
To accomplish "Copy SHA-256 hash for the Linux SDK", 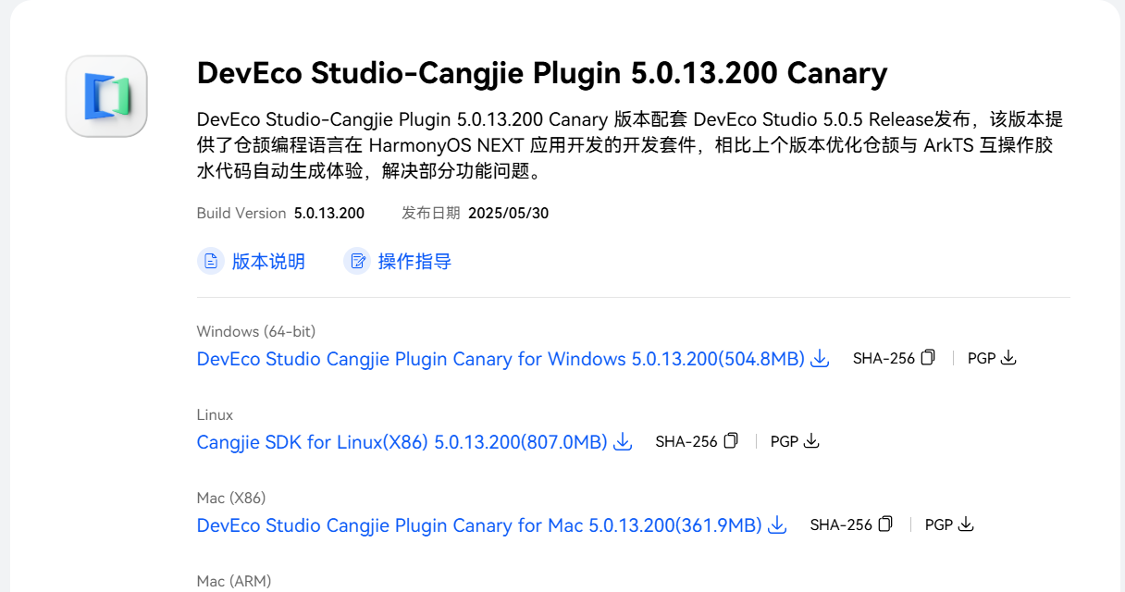I will click(x=731, y=441).
